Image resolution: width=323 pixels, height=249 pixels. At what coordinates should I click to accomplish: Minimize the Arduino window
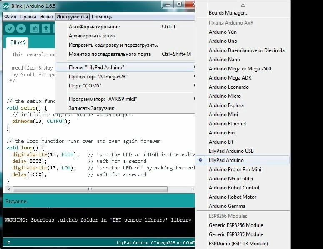[x=168, y=5]
